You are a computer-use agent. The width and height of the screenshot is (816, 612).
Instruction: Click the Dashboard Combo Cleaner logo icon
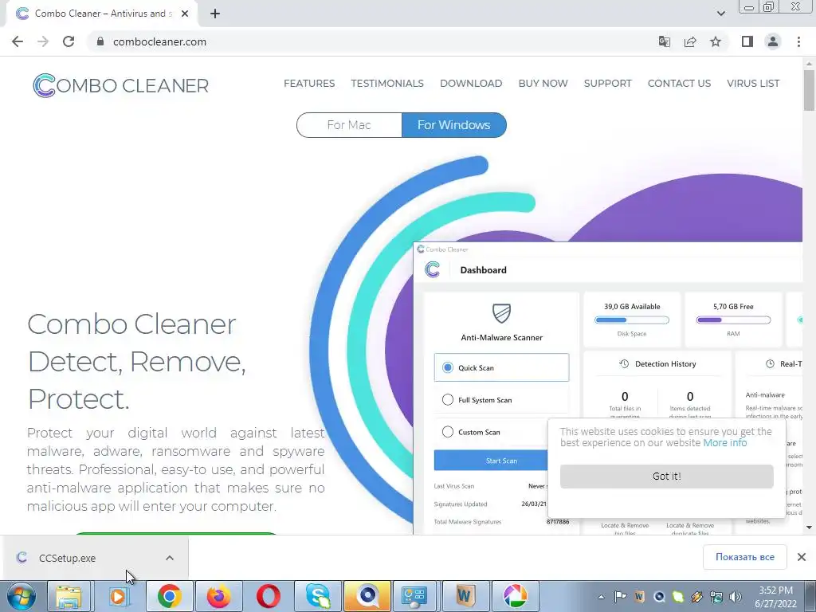point(433,269)
